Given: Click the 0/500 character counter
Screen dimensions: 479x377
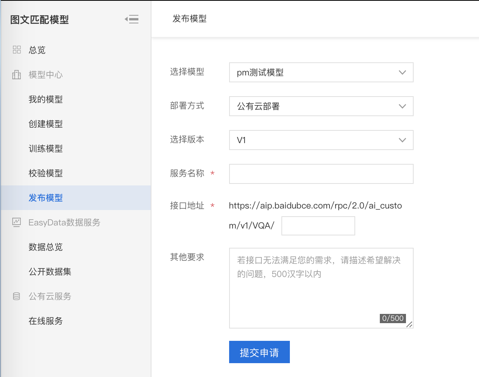Looking at the screenshot, I should pos(393,318).
